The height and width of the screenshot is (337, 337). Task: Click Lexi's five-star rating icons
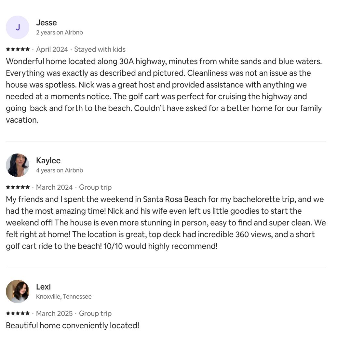[18, 313]
